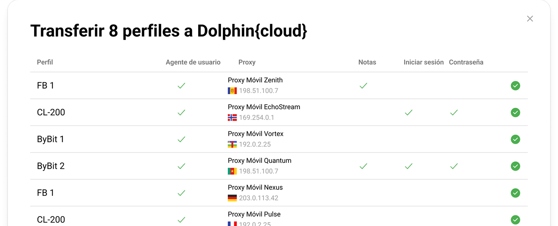Click the Iniciar sesión checkmark in CL-200 row

pos(408,113)
